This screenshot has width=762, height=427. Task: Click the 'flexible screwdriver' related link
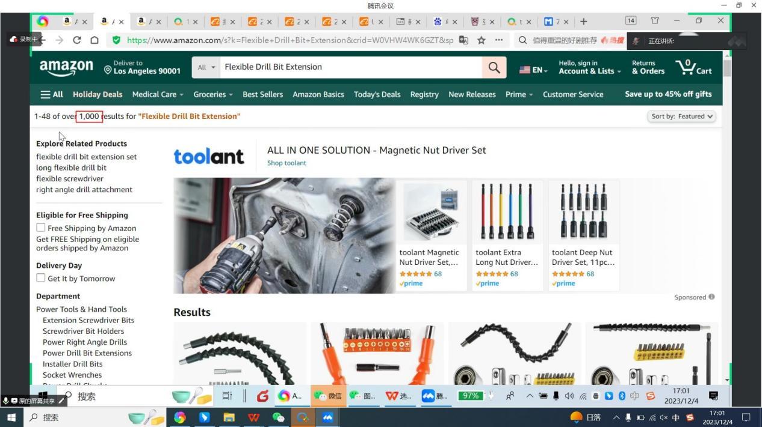click(70, 179)
